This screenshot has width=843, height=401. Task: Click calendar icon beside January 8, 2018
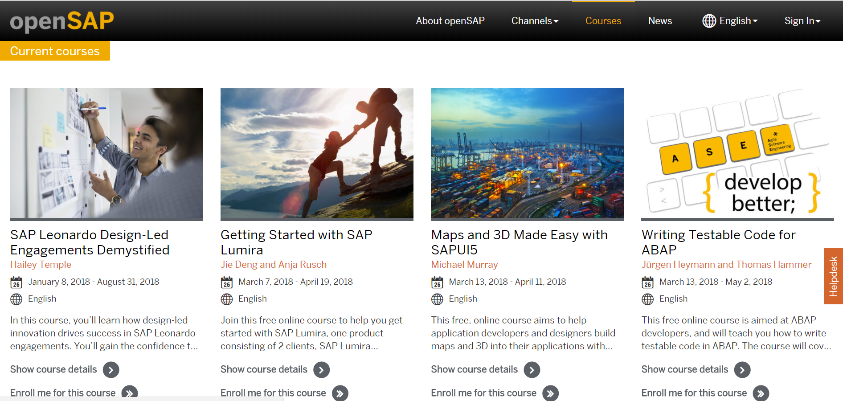click(x=16, y=282)
